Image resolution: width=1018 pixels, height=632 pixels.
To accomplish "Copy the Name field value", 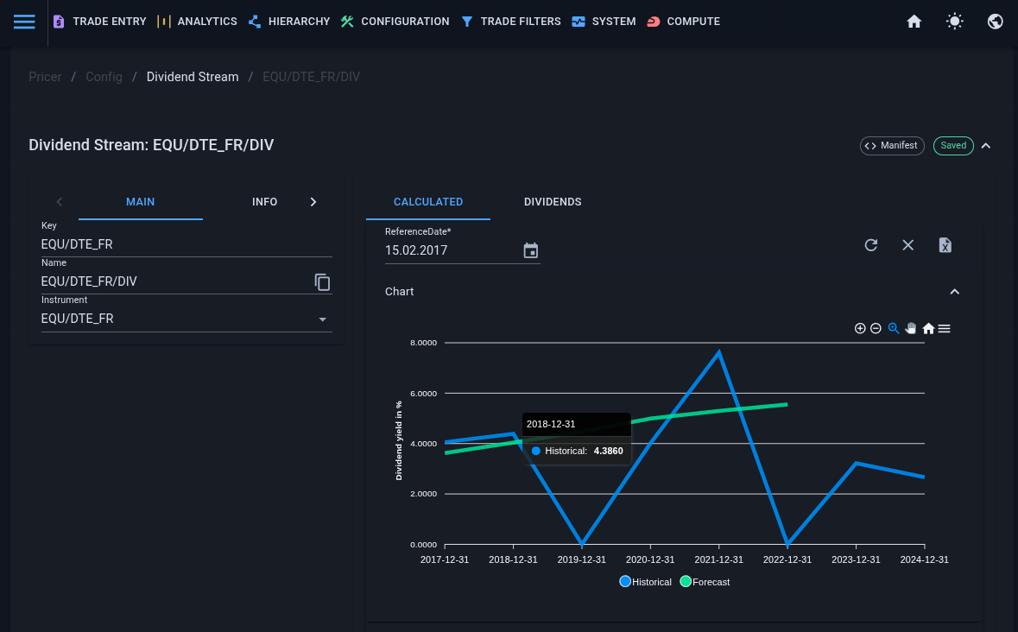I will click(x=323, y=281).
